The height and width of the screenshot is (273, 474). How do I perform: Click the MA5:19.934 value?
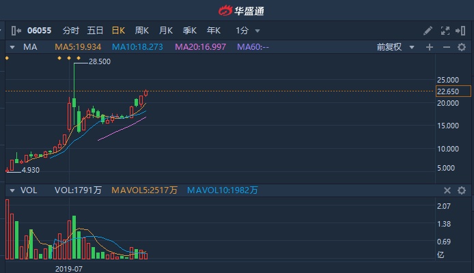(x=78, y=47)
